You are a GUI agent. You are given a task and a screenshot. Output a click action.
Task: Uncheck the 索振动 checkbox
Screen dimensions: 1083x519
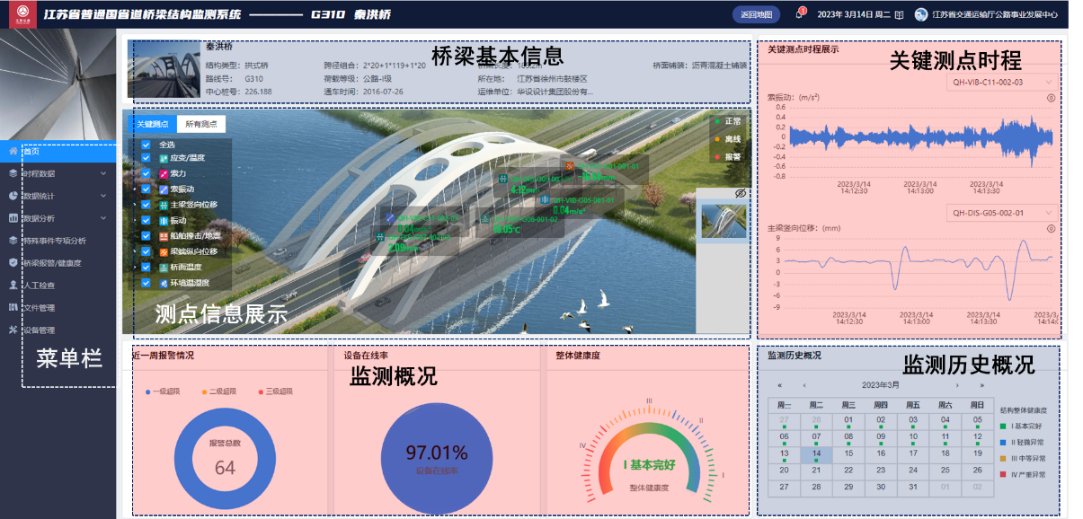pyautogui.click(x=146, y=189)
